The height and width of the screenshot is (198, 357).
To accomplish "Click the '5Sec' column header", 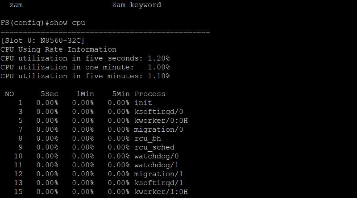I will click(50, 94).
